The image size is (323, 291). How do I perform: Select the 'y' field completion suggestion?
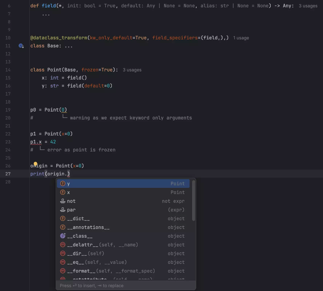123,183
